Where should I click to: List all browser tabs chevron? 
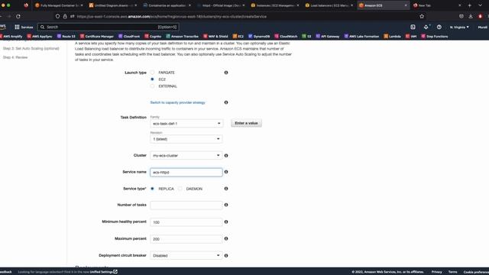[480, 5]
